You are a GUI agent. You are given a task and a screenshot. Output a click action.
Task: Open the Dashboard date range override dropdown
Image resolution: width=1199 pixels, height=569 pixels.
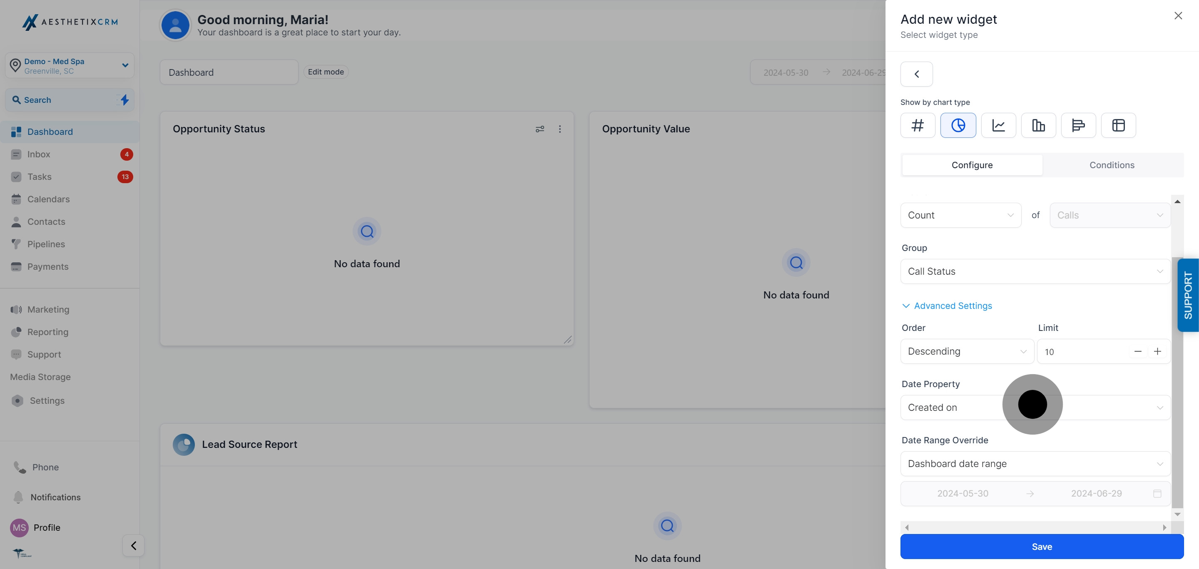coord(1035,463)
